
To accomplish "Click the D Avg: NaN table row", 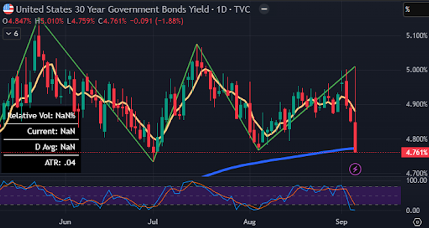I will tap(41, 147).
